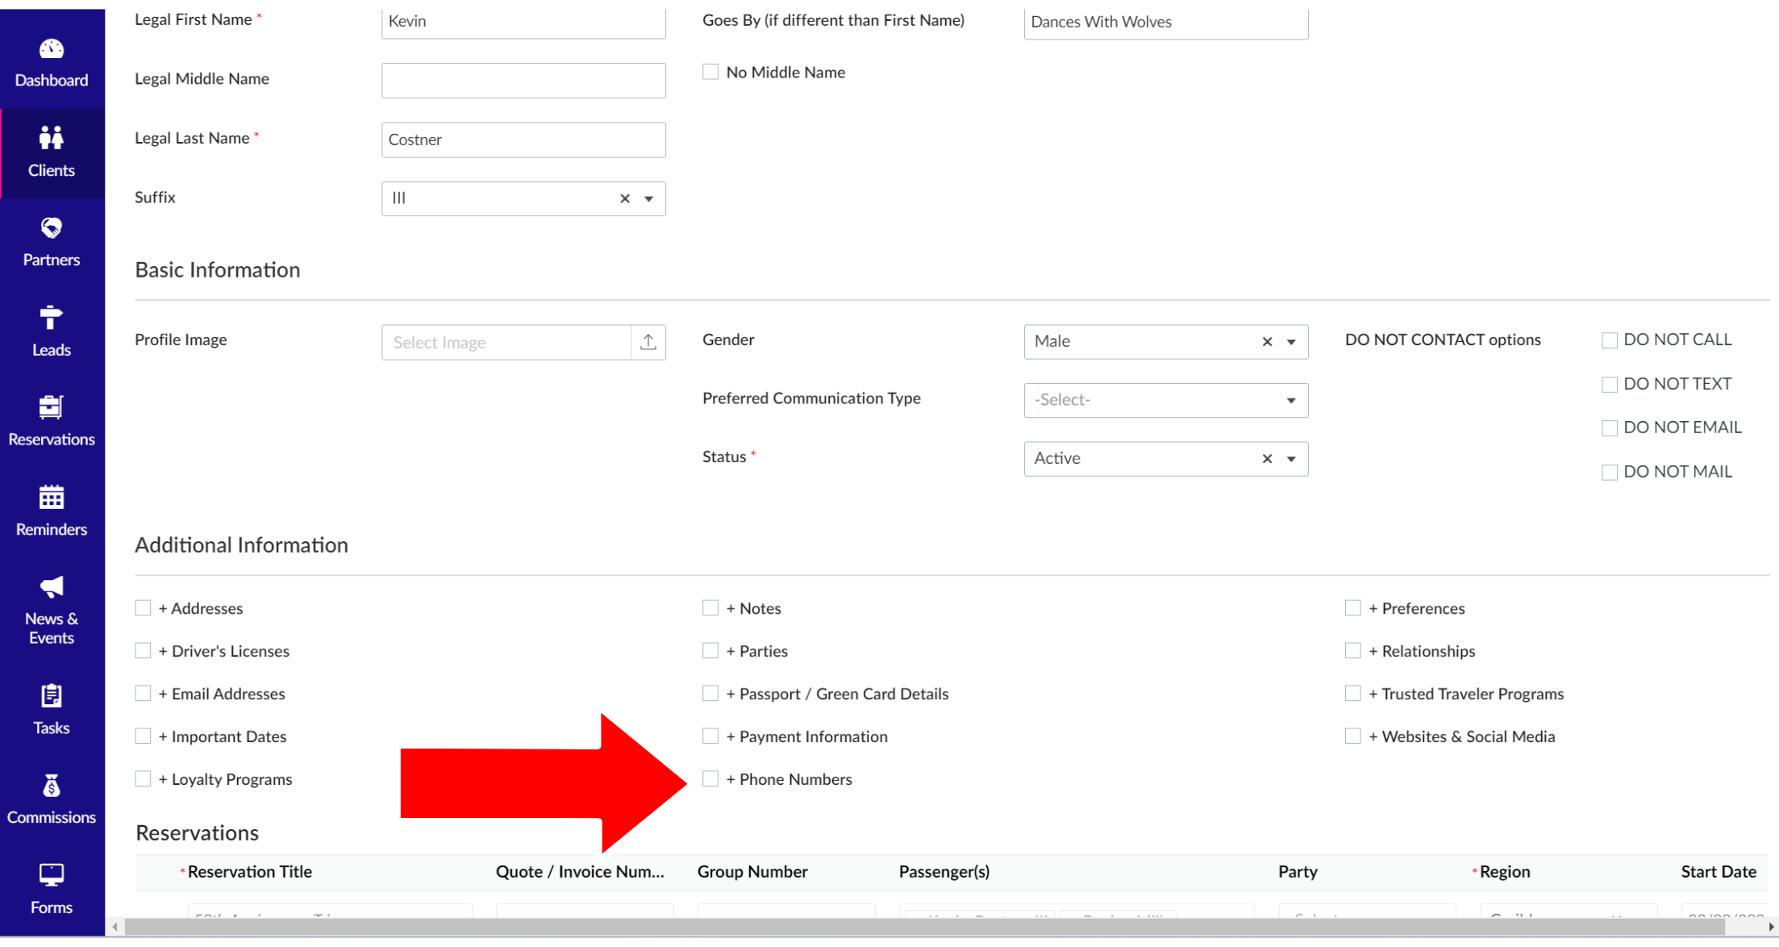Tick the No Middle Name checkbox

710,72
